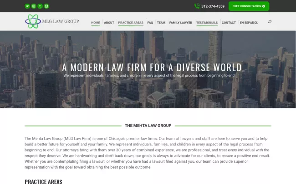Open the Family Lawyer menu item
The image size is (296, 184).
(x=181, y=23)
